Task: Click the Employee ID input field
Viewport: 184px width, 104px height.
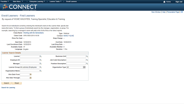Action: [x=30, y=60]
